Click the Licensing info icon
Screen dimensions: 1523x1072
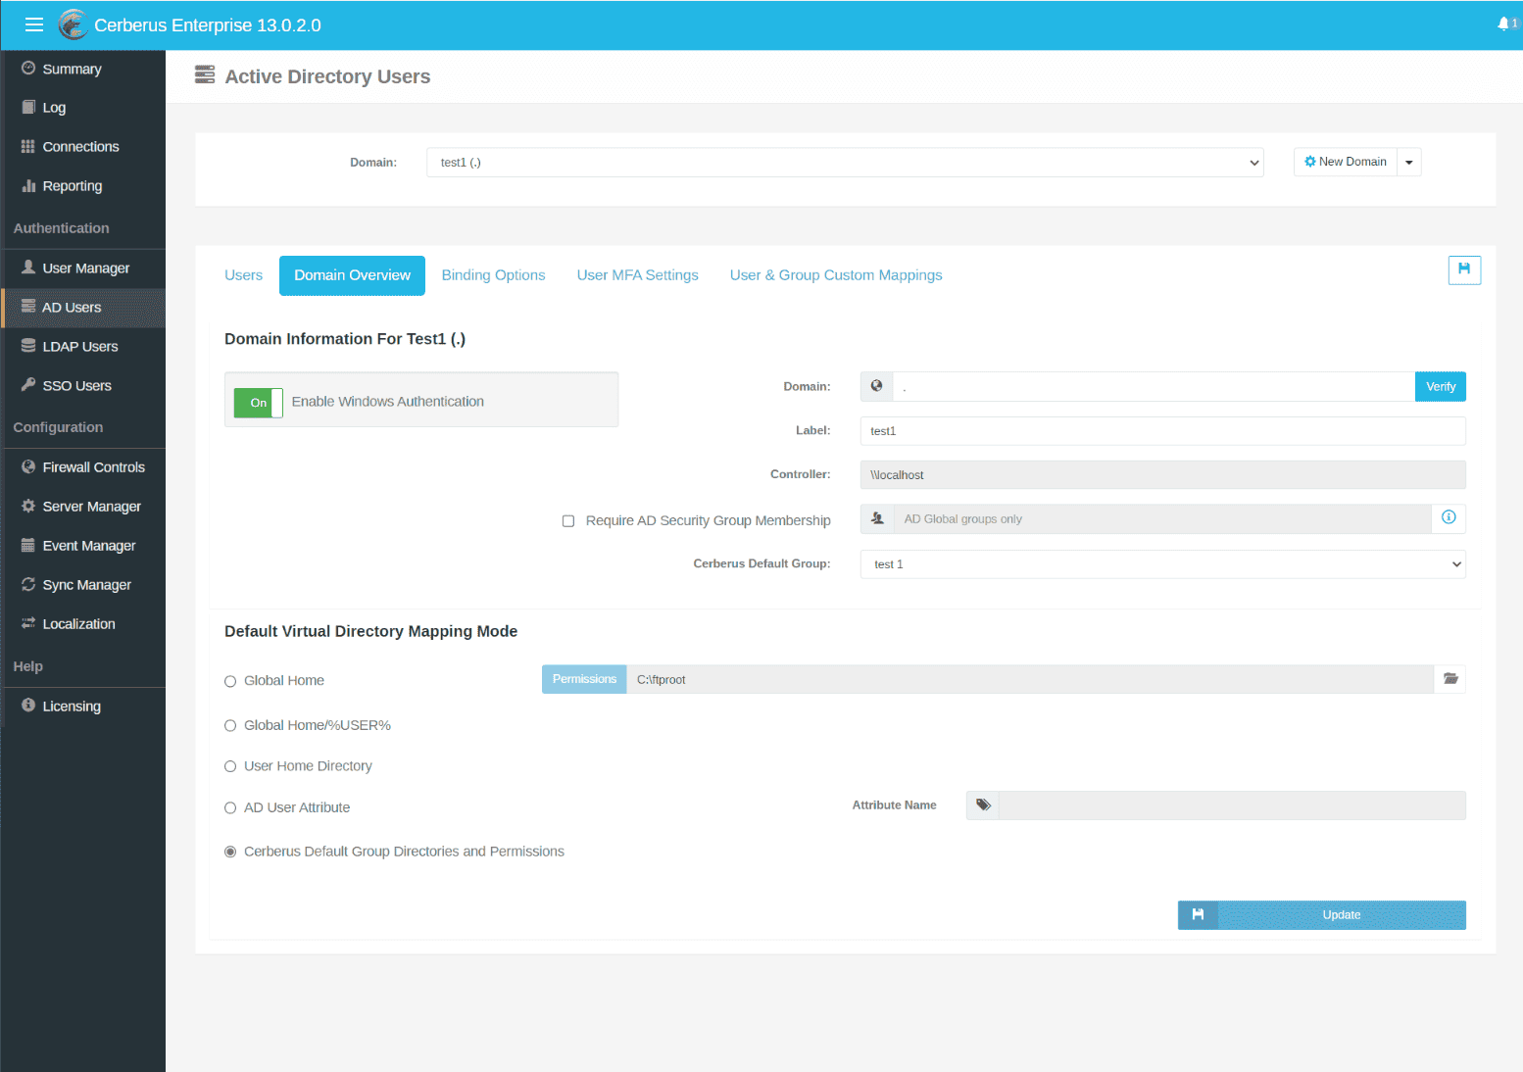click(x=28, y=706)
